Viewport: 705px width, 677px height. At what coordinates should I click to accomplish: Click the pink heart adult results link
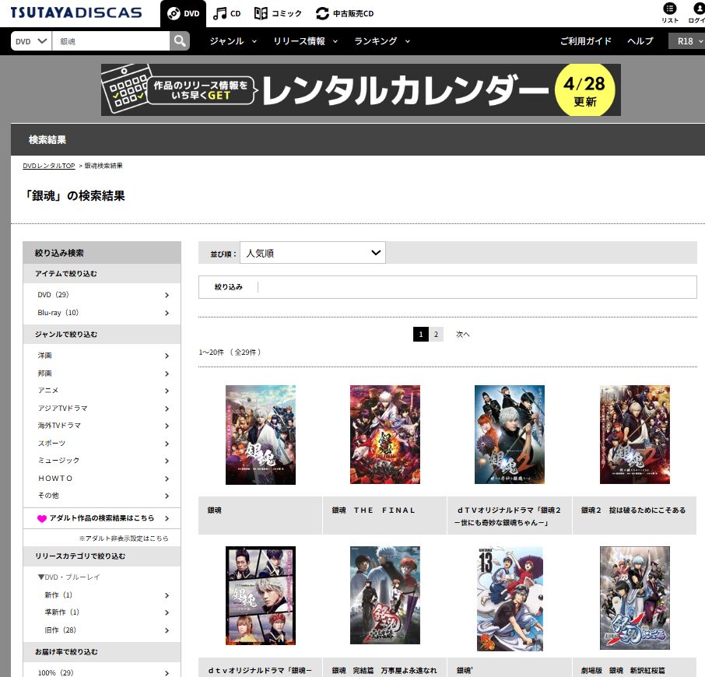point(102,517)
